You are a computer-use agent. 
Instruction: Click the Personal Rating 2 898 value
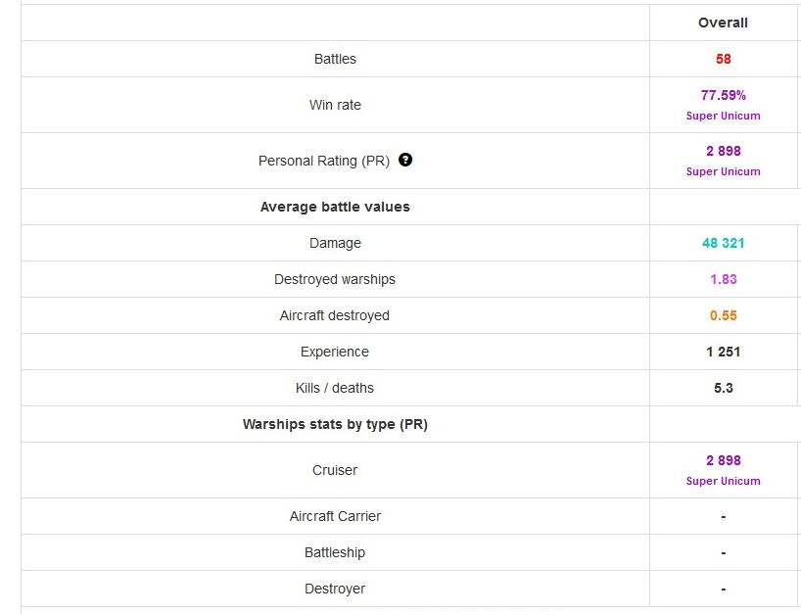coord(723,151)
